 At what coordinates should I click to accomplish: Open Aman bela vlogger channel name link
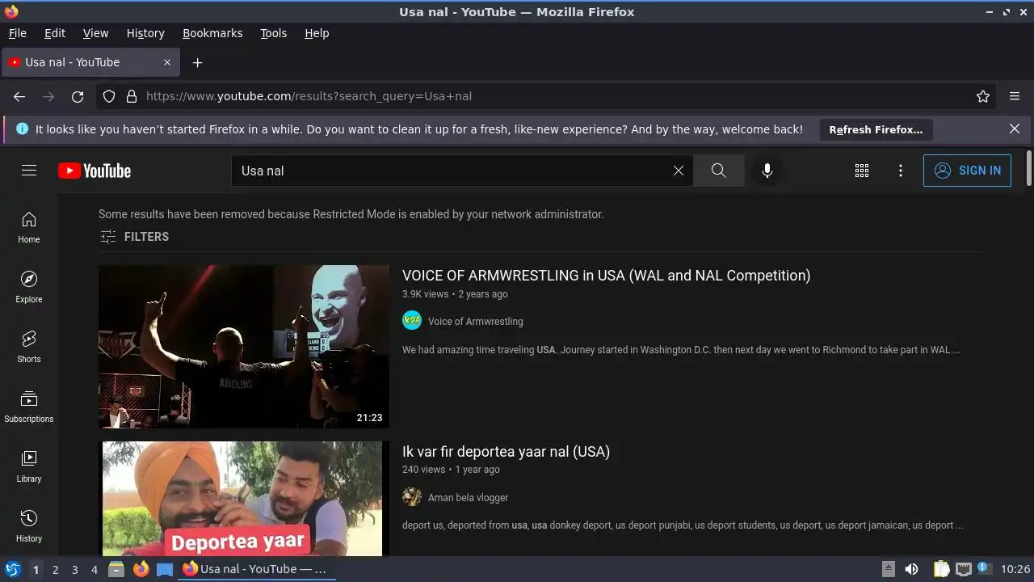point(468,497)
